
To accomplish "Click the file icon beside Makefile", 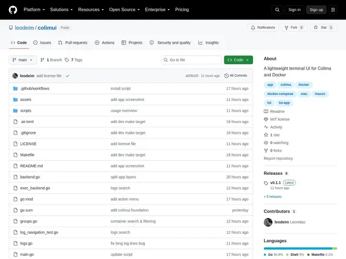I will coord(15,155).
